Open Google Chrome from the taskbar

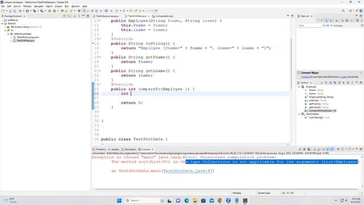(x=220, y=200)
